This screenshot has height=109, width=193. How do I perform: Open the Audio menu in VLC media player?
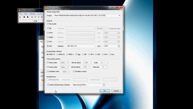pyautogui.click(x=40, y=14)
